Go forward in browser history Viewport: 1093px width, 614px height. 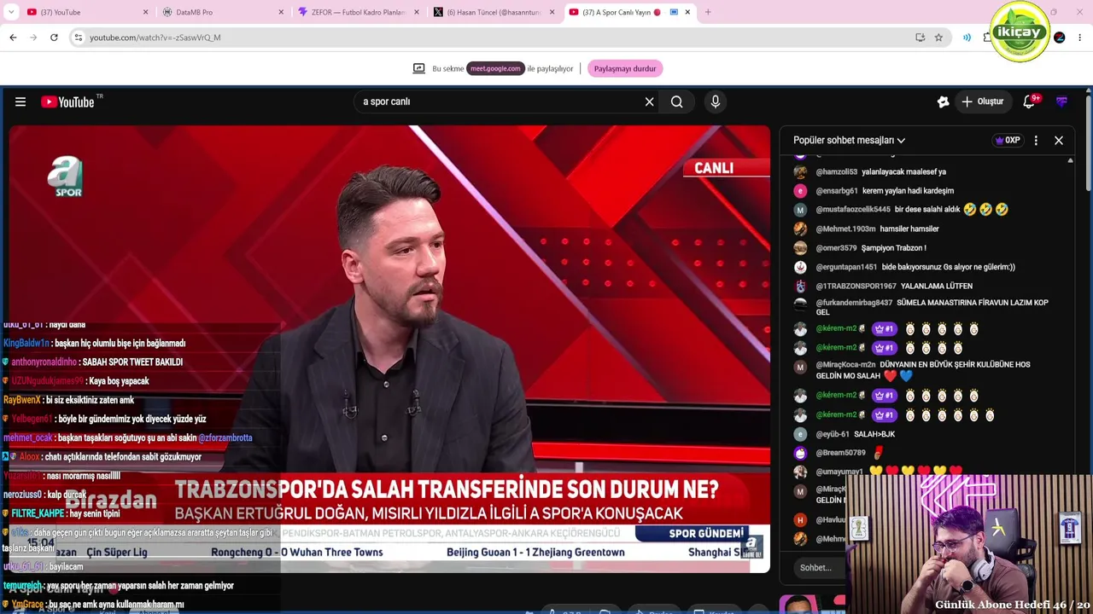point(33,38)
